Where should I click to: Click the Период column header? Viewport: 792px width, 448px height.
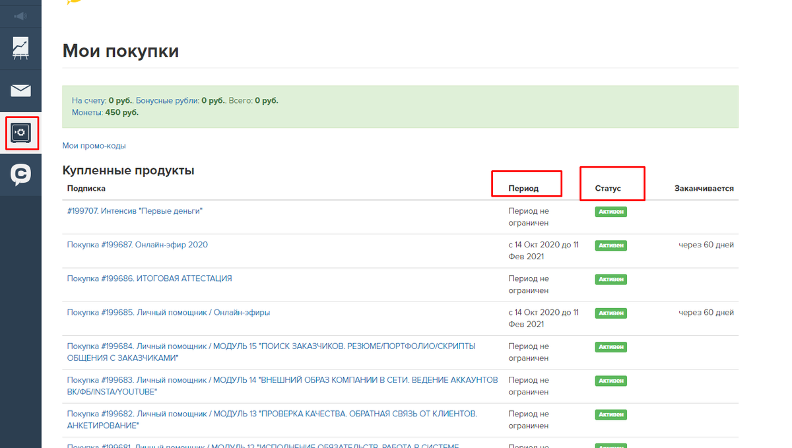point(523,188)
